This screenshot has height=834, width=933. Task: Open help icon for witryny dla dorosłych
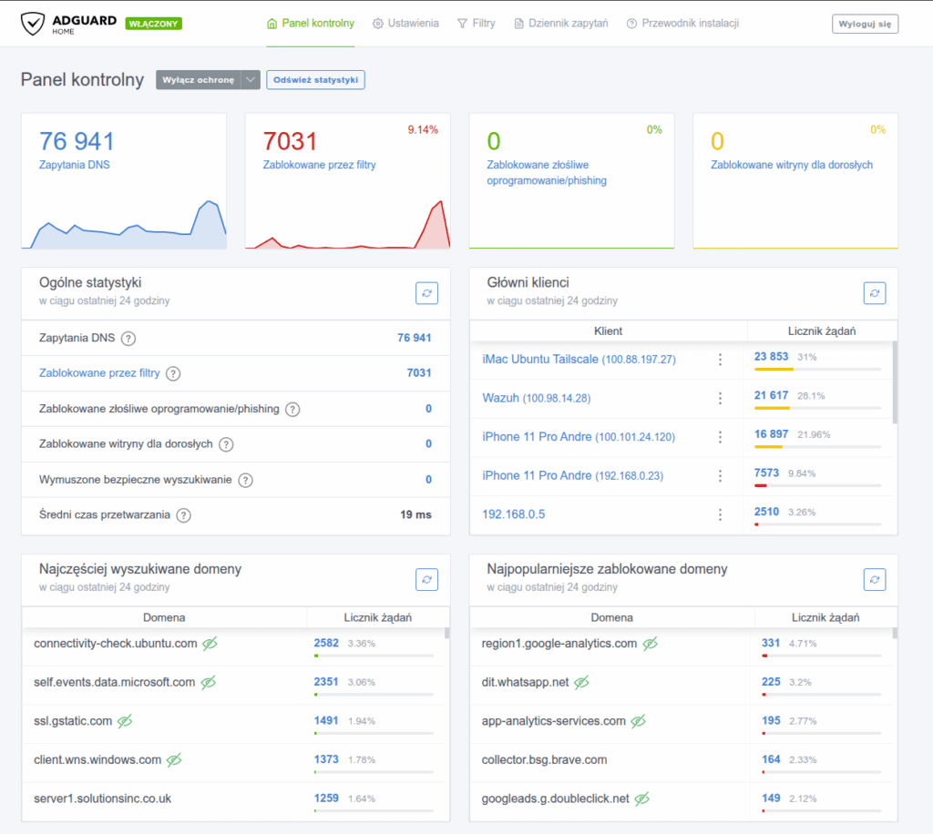pos(226,444)
